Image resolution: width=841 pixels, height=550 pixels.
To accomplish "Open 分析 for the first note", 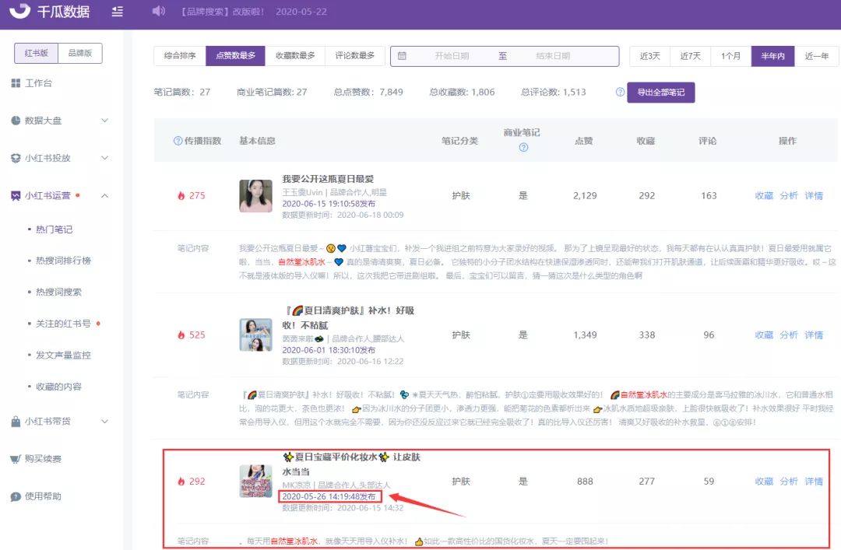I will (x=789, y=195).
